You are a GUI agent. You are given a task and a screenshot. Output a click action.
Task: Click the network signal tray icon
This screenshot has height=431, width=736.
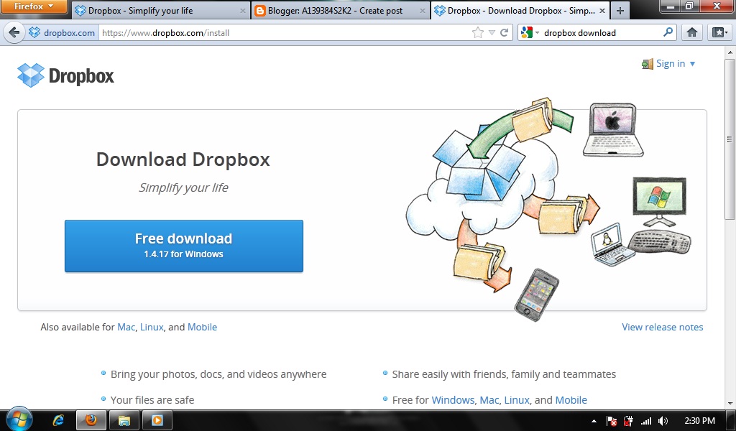click(x=646, y=421)
